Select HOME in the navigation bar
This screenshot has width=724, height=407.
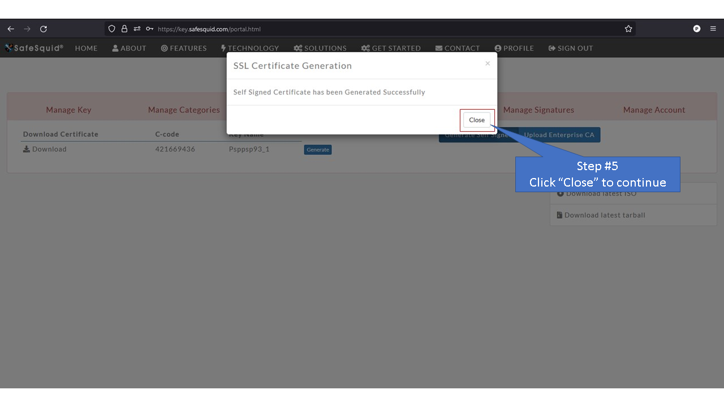tap(86, 48)
